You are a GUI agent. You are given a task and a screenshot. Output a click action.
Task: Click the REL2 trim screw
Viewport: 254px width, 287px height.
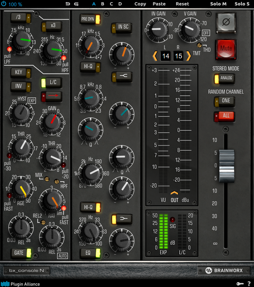pyautogui.click(x=43, y=222)
